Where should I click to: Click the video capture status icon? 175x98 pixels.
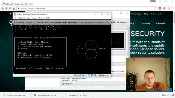point(92,75)
